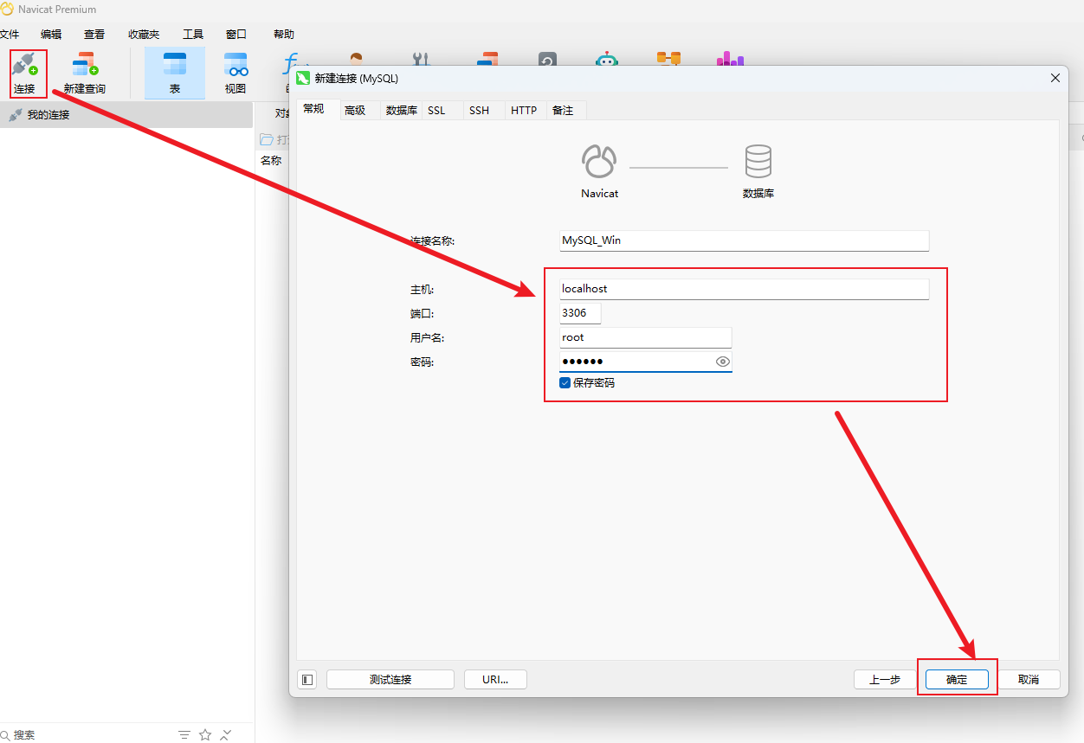Screen dimensions: 1084x743
Task: Click the eye icon to reveal the password
Action: point(723,362)
